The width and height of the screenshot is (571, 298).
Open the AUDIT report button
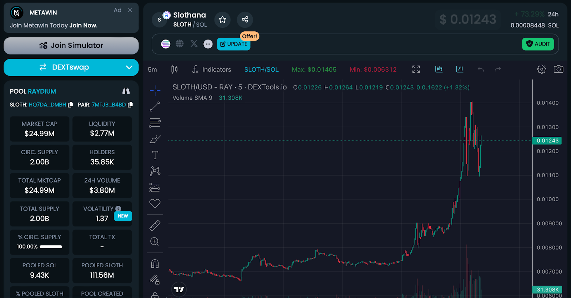[x=538, y=44]
